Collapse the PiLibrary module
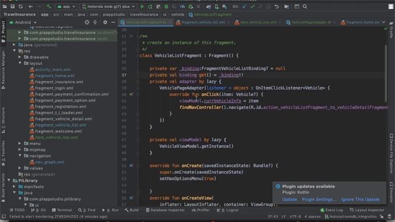Screen dimensions: 395x222 tap(9, 180)
